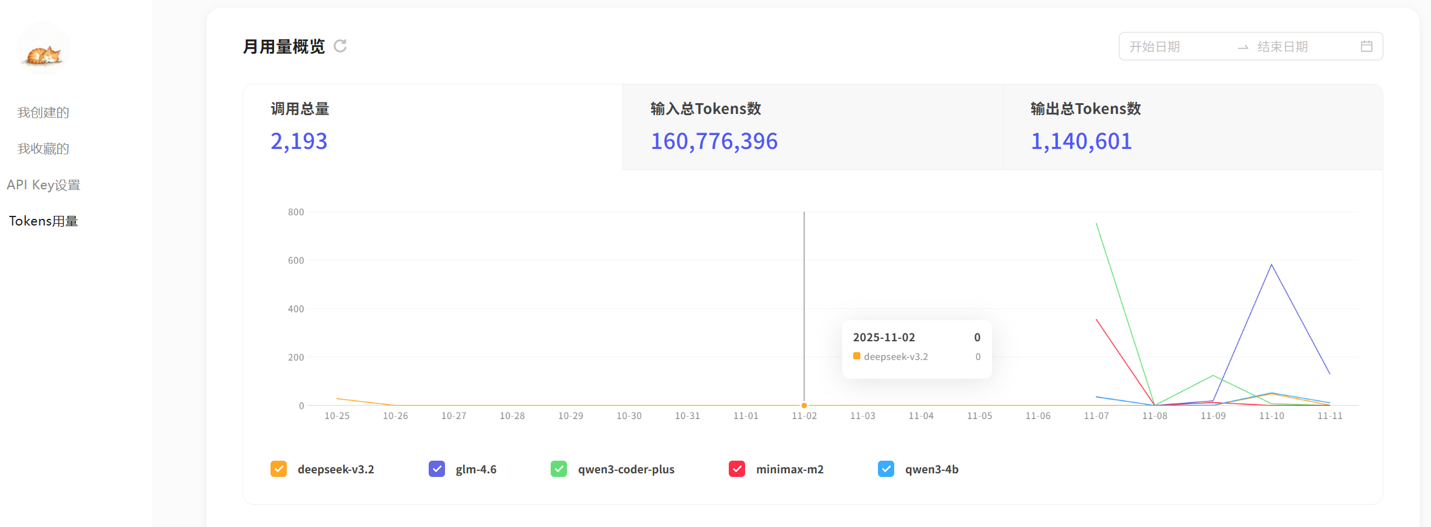Switch to the 输出总Tokens数 card
This screenshot has width=1431, height=527.
click(x=1192, y=127)
